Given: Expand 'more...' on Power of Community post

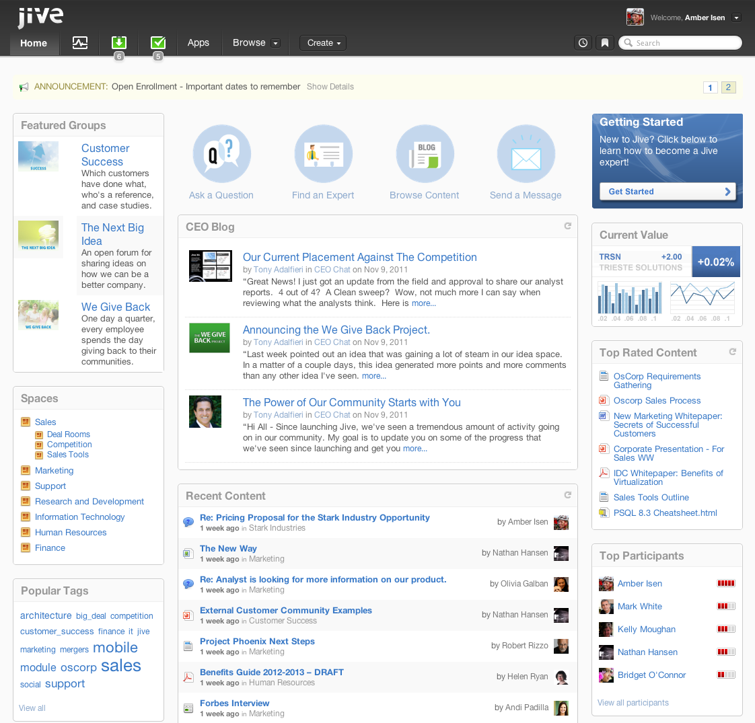Looking at the screenshot, I should click(415, 449).
